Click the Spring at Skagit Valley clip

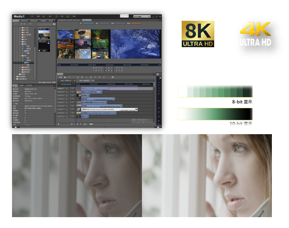pyautogui.click(x=96, y=113)
